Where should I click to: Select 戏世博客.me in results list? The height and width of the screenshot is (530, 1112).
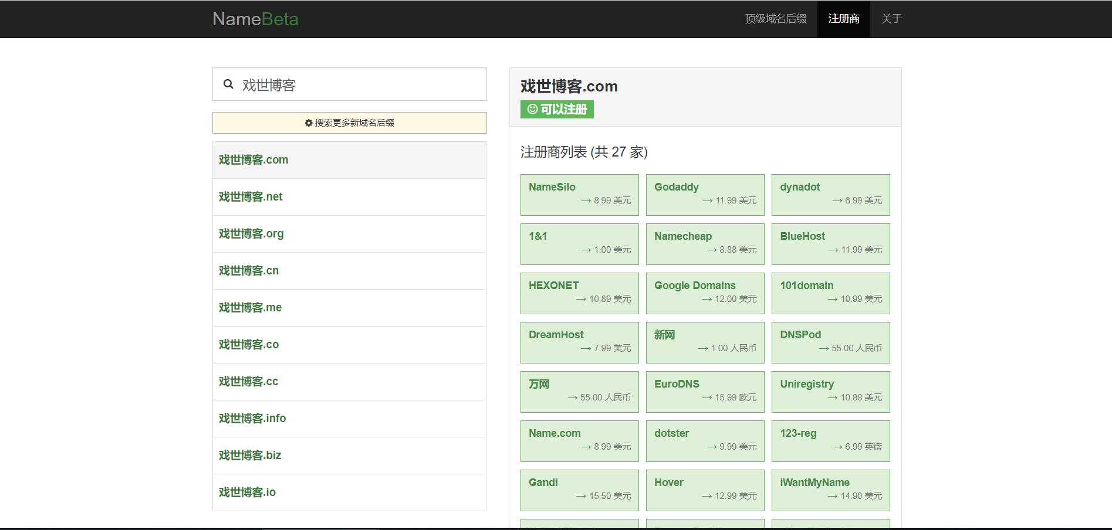pyautogui.click(x=350, y=308)
